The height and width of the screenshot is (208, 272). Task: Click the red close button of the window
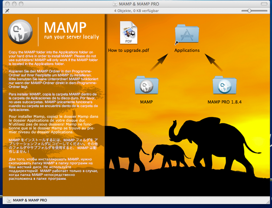pos(7,4)
